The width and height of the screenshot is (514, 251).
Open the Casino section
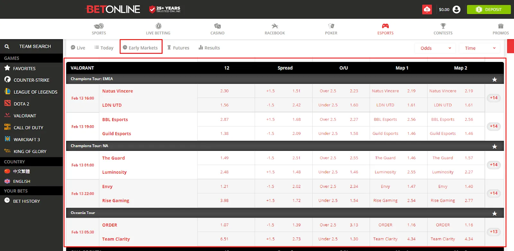coord(217,29)
